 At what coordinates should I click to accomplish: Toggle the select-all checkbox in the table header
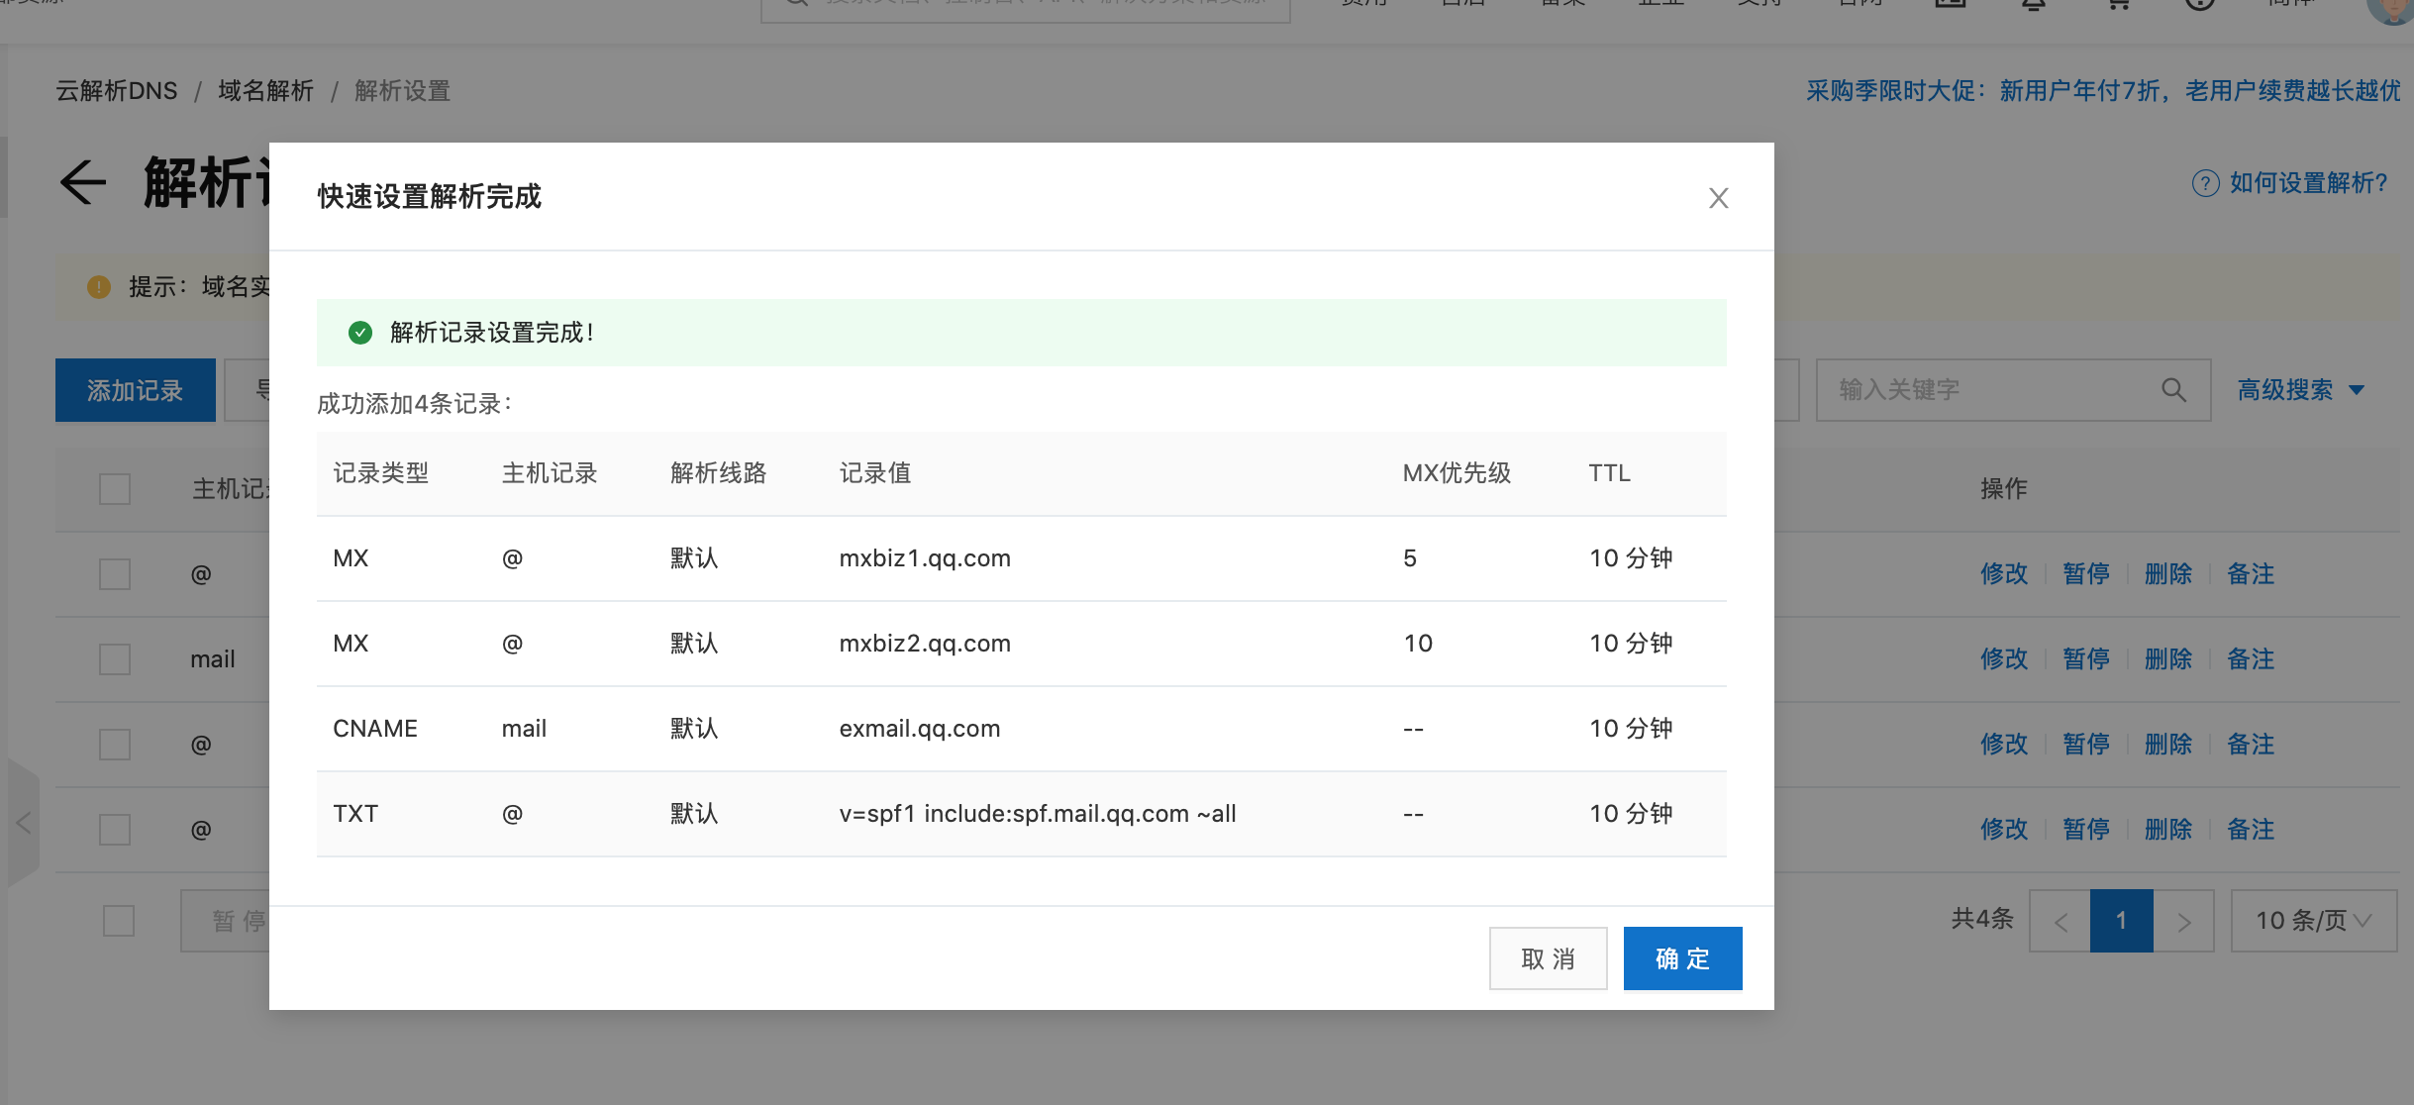[x=115, y=489]
